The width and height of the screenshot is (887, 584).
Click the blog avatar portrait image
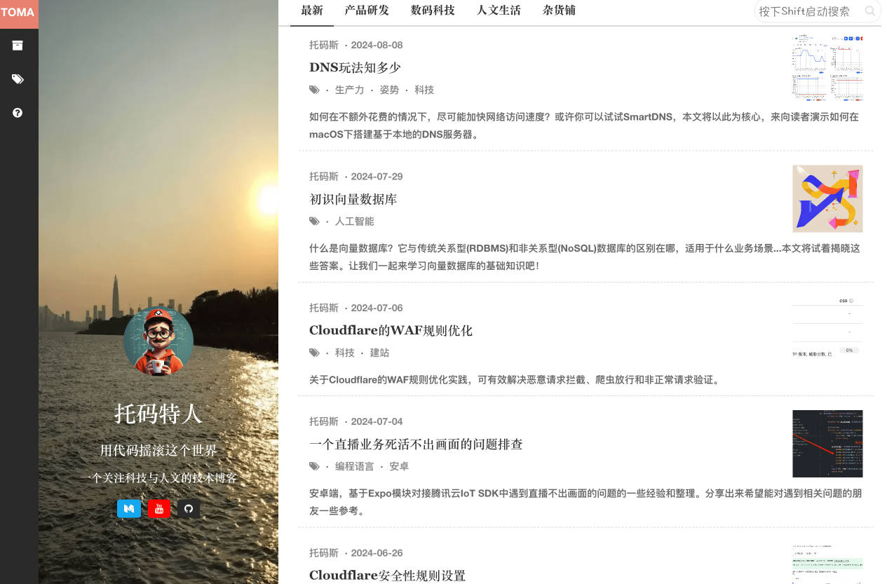coord(158,341)
